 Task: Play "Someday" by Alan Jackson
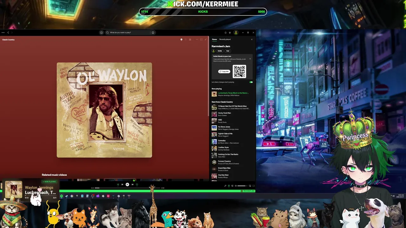[232, 142]
